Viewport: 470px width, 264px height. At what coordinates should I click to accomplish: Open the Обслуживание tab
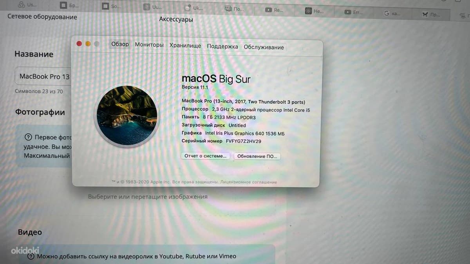(264, 47)
